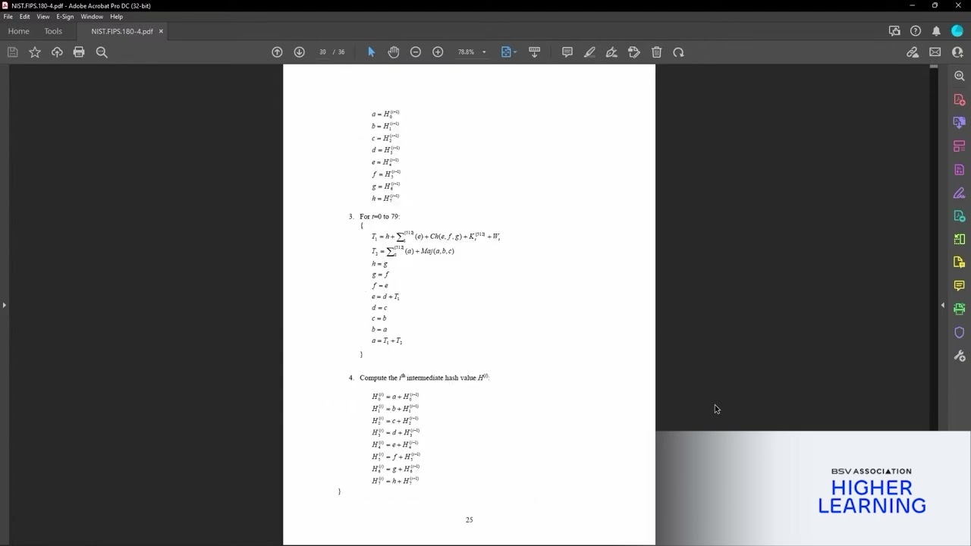Rotate page clockwise
Viewport: 971px width, 546px height.
(678, 52)
